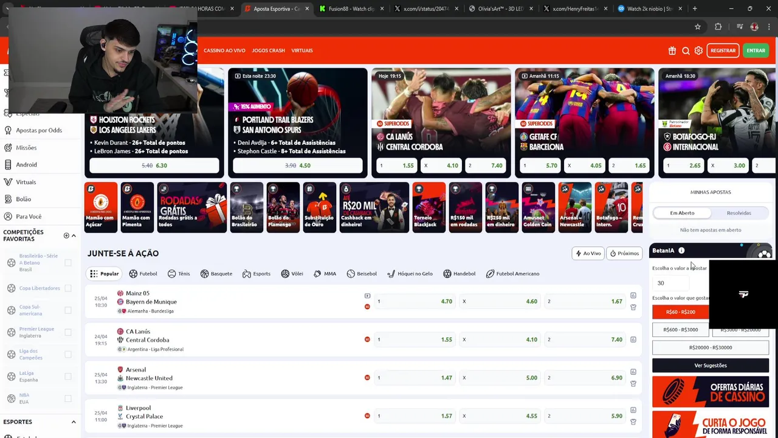Image resolution: width=778 pixels, height=438 pixels.
Task: Check Copa Libertadores checkbox
Action: 68,288
